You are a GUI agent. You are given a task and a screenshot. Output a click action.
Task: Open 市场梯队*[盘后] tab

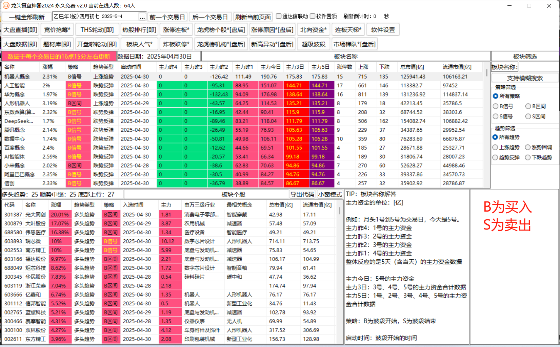tap(355, 44)
